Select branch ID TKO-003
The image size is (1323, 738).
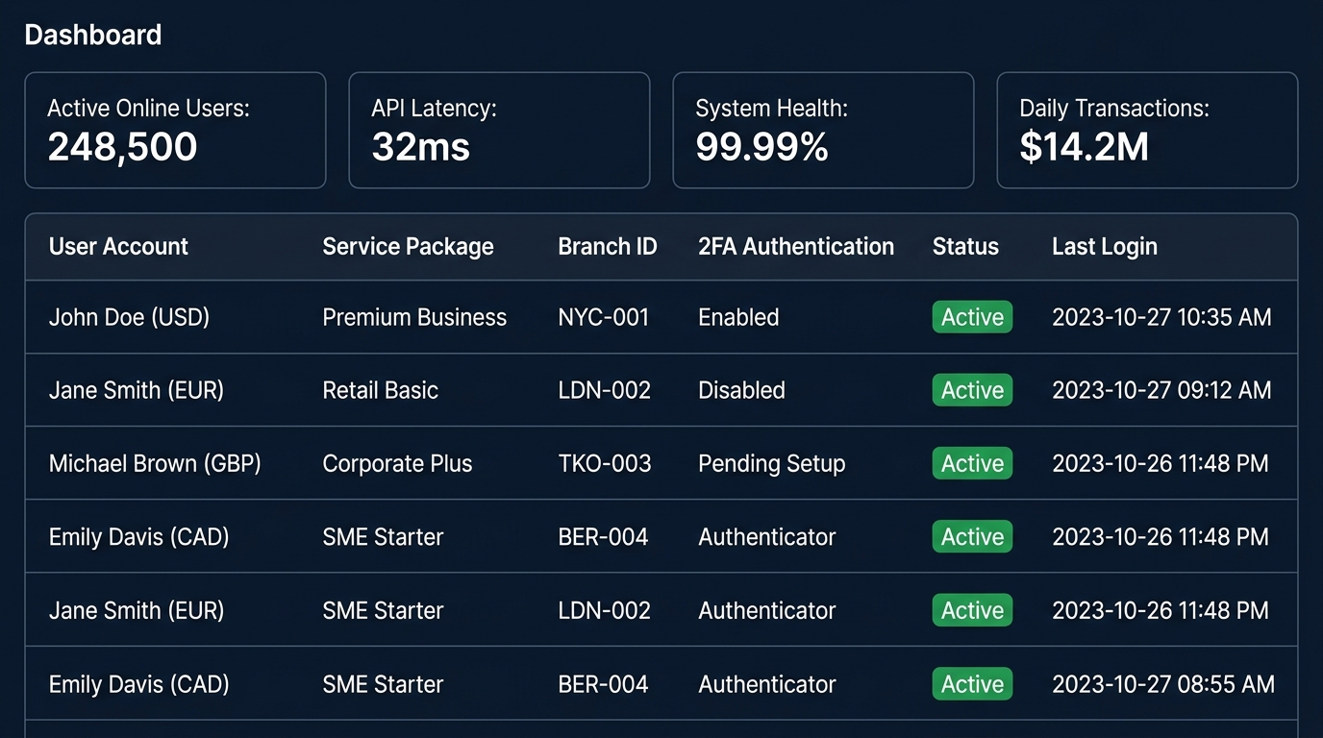coord(604,463)
